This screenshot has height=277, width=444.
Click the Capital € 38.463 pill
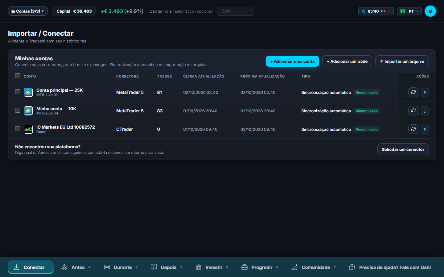tap(74, 11)
